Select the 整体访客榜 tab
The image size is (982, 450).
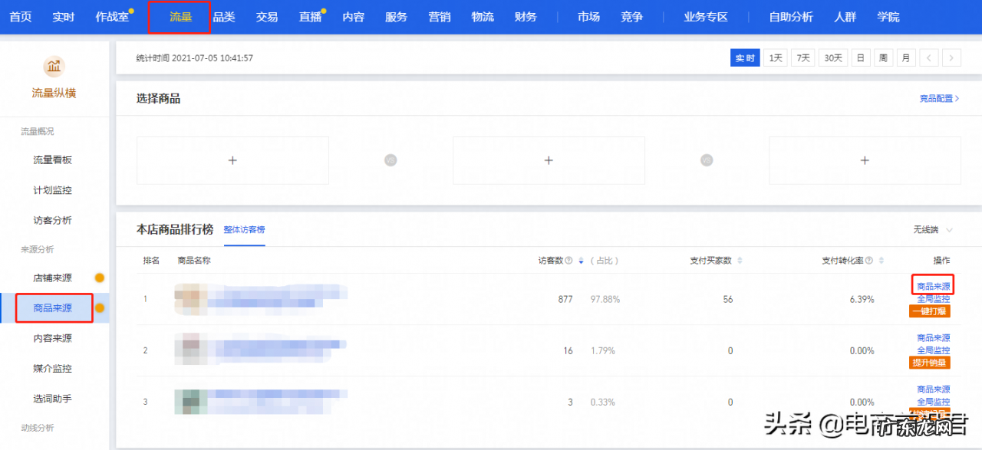click(244, 228)
